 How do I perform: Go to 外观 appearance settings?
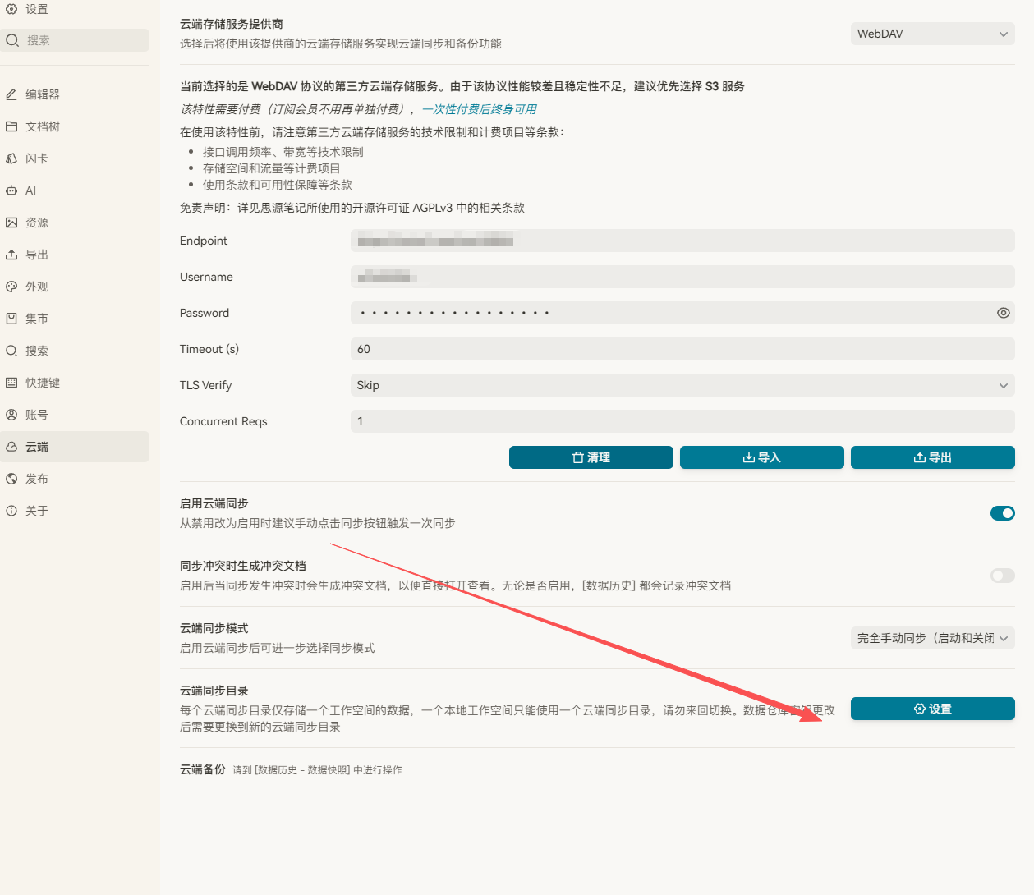[x=75, y=287]
